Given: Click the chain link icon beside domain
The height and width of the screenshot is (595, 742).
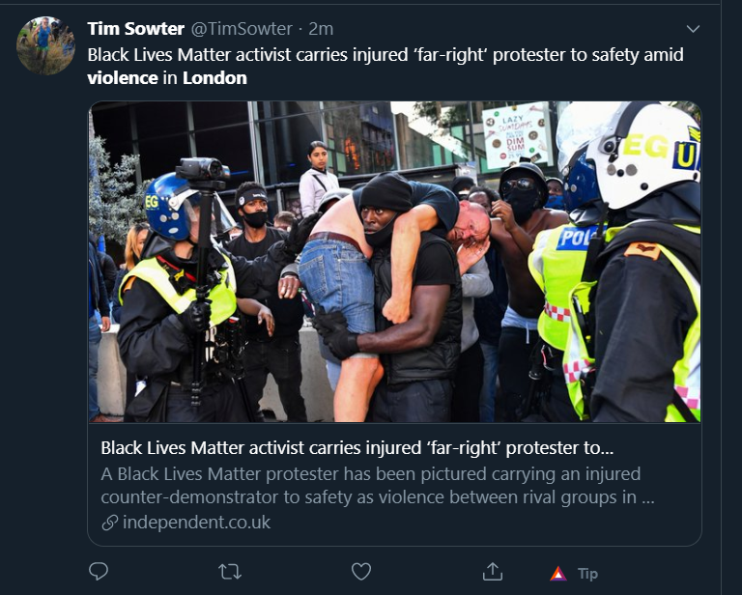Looking at the screenshot, I should tap(110, 523).
